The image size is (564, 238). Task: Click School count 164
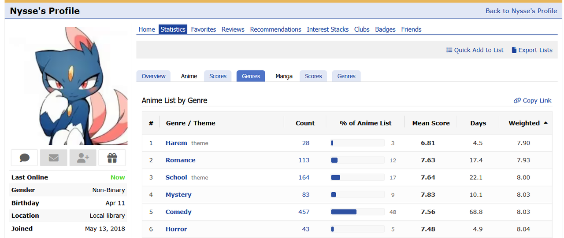(x=304, y=177)
